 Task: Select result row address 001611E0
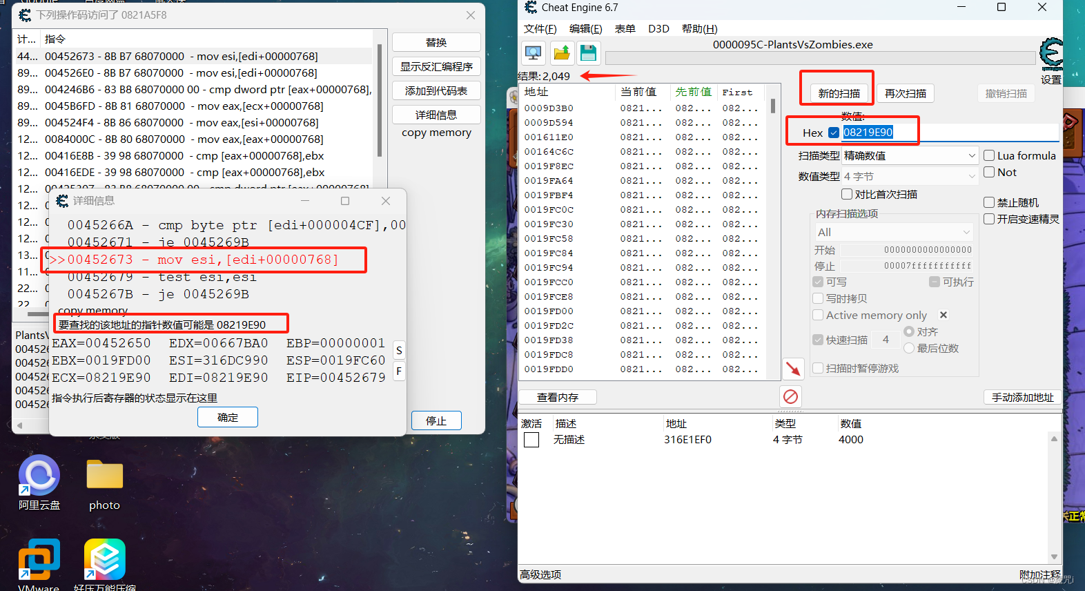click(643, 137)
